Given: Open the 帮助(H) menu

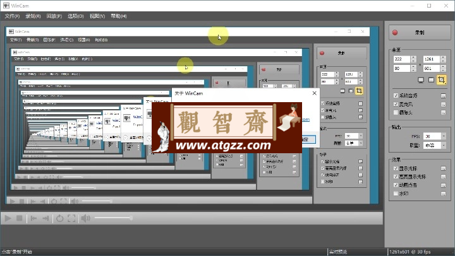Looking at the screenshot, I should coord(119,16).
